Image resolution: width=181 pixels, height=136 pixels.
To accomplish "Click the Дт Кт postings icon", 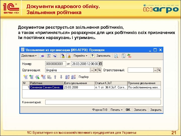I will point(129,56).
